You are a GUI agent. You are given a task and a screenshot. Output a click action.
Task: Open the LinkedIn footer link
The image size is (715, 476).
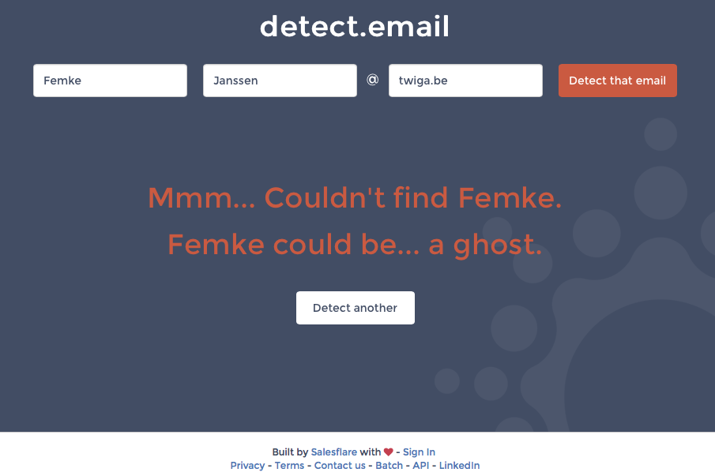[x=459, y=466]
